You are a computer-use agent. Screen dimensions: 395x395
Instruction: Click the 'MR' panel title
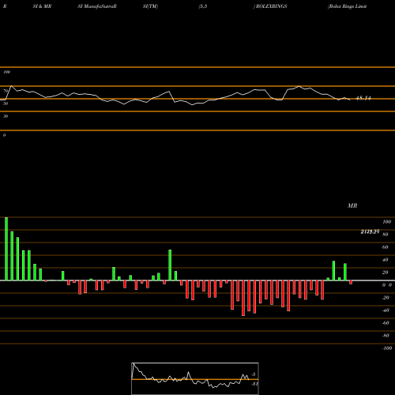352,205
